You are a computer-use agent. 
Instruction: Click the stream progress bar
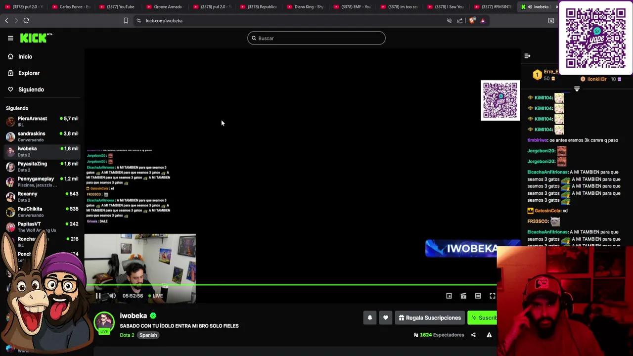pyautogui.click(x=290, y=285)
